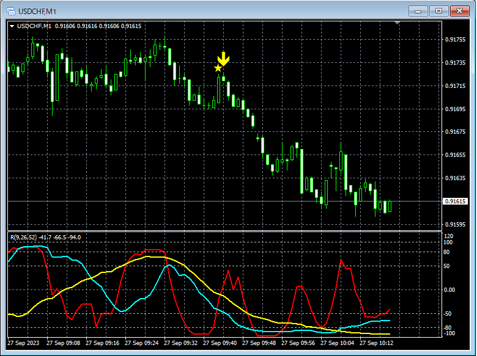Click indicator scale level 0.00

[449, 290]
